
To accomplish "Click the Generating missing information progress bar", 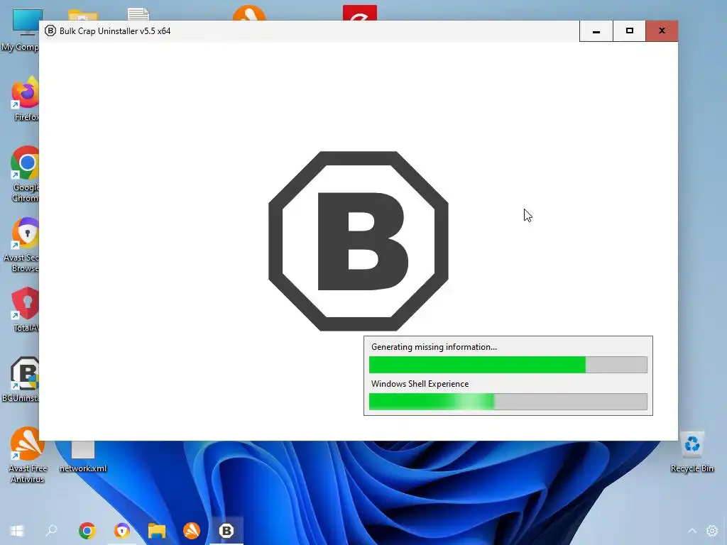I will tap(508, 365).
